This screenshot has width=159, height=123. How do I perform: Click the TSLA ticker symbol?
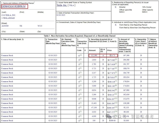(72, 5)
